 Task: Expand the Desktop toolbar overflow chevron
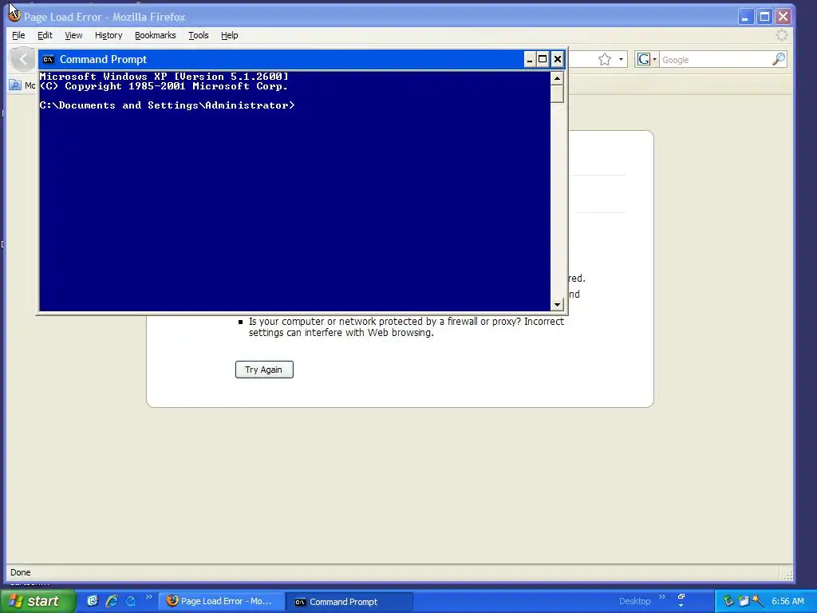pyautogui.click(x=661, y=597)
